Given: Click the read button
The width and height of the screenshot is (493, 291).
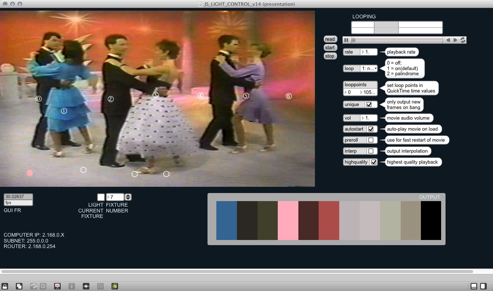Looking at the screenshot, I should pos(330,39).
